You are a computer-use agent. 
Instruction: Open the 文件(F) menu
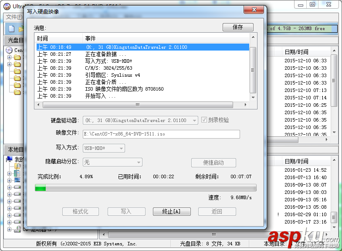[x=14, y=17]
